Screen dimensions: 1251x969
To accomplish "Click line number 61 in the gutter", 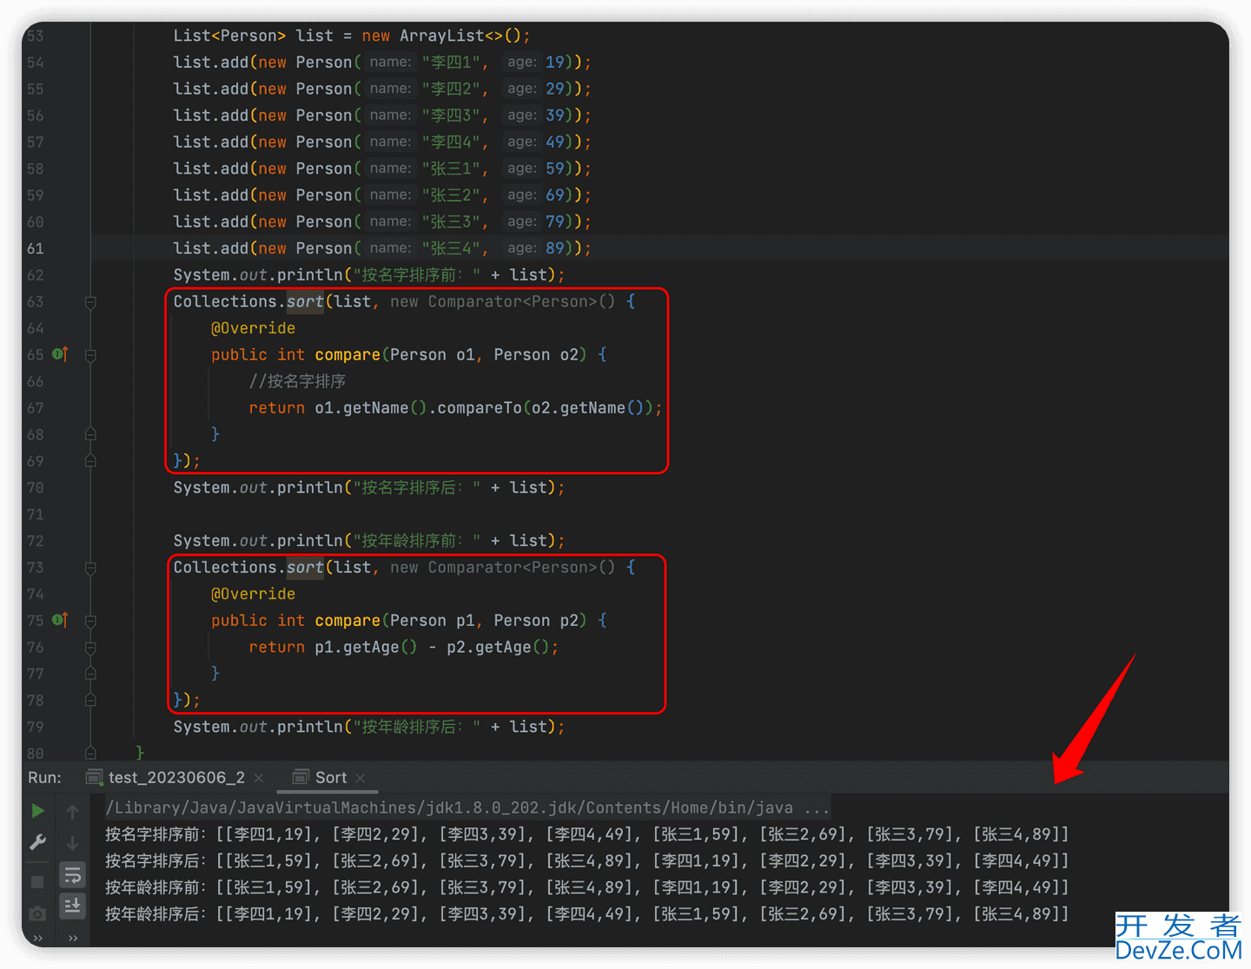I will pos(35,248).
